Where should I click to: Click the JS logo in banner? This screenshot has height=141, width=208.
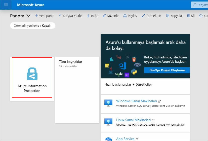[107, 65]
